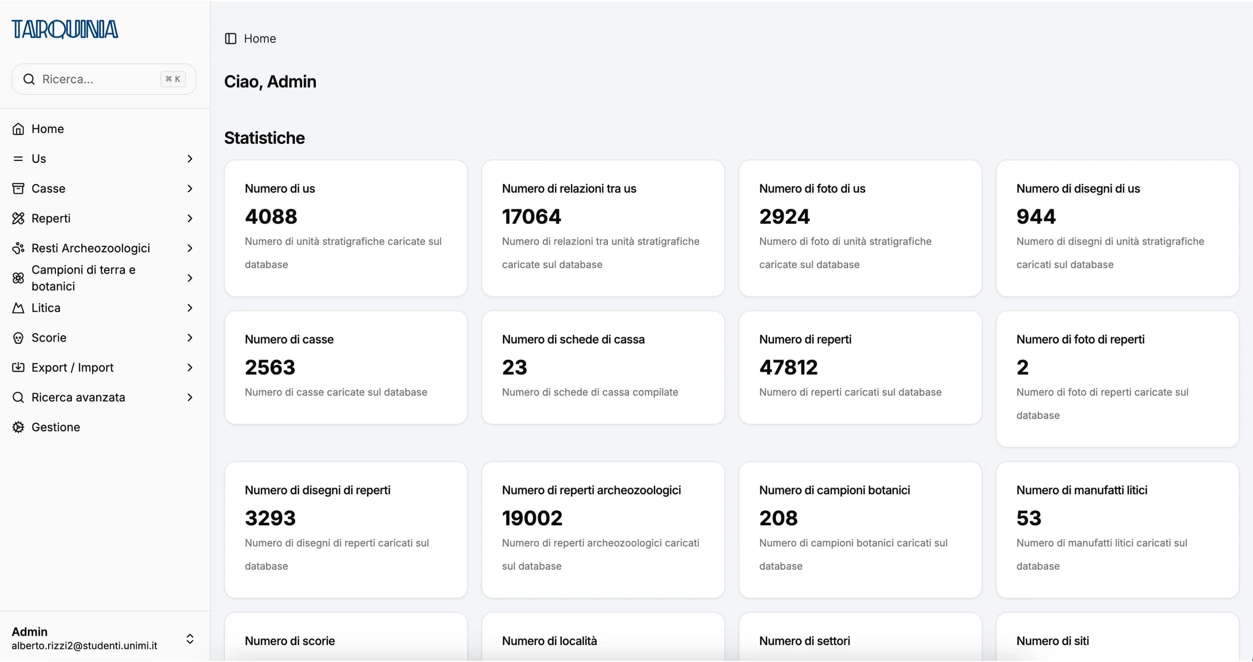Click the Export / Import download icon

[18, 368]
